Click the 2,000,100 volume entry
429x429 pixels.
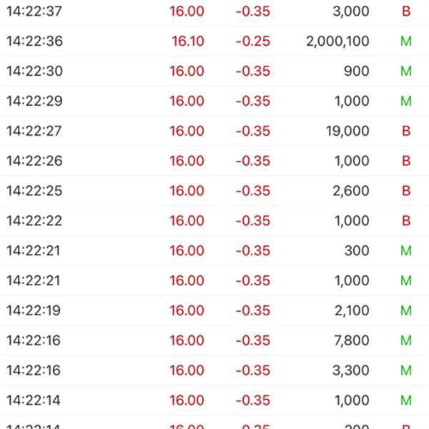click(337, 41)
